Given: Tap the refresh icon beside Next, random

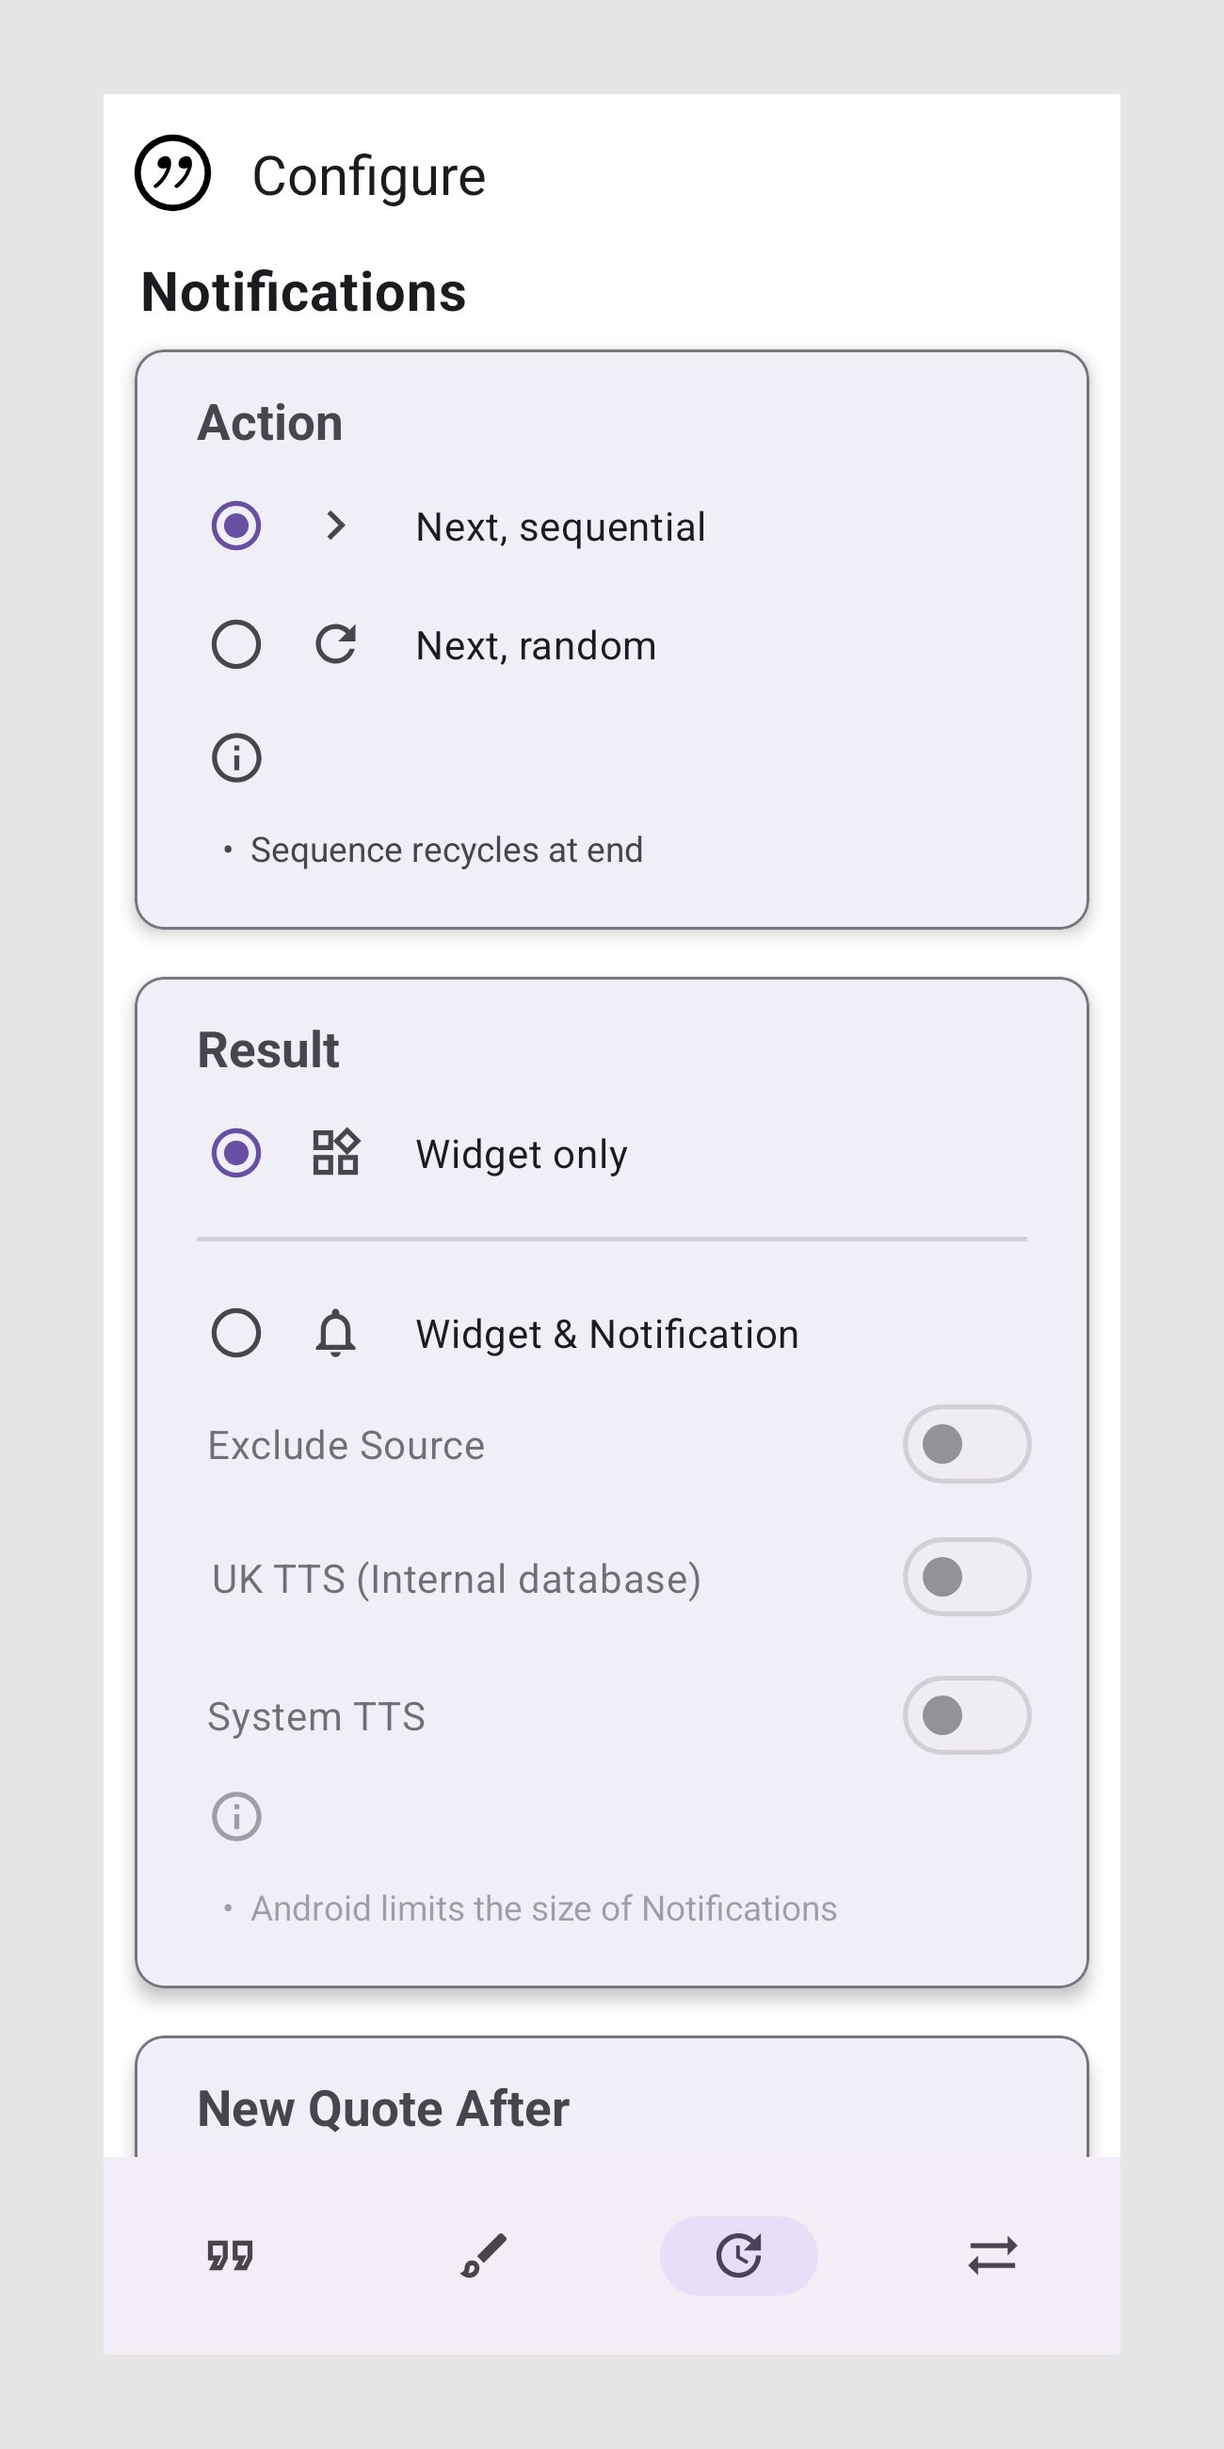Looking at the screenshot, I should (x=335, y=644).
